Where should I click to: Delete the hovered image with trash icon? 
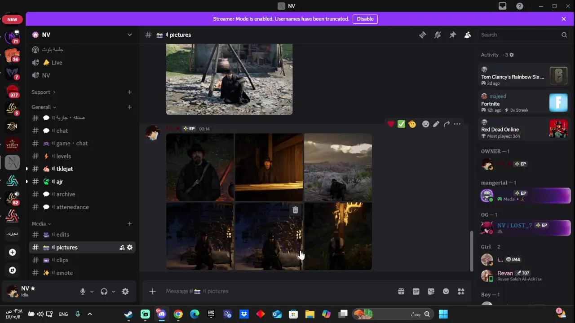pyautogui.click(x=295, y=210)
